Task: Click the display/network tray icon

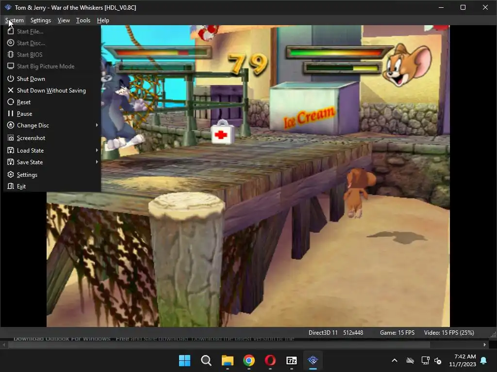Action: 425,360
